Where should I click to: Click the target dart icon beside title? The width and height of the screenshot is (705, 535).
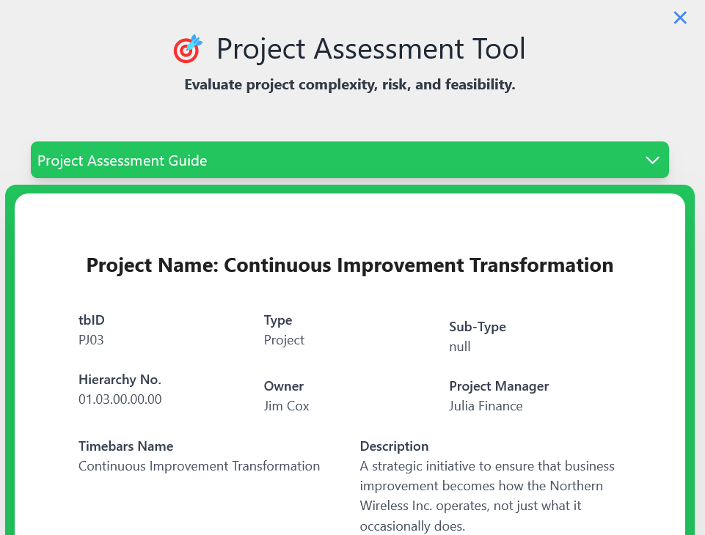pyautogui.click(x=187, y=49)
